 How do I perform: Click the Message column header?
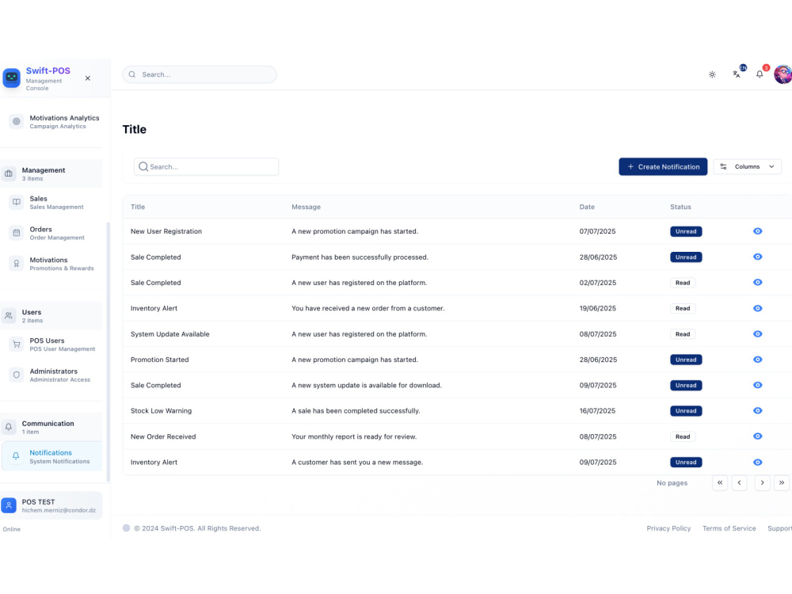pos(306,207)
